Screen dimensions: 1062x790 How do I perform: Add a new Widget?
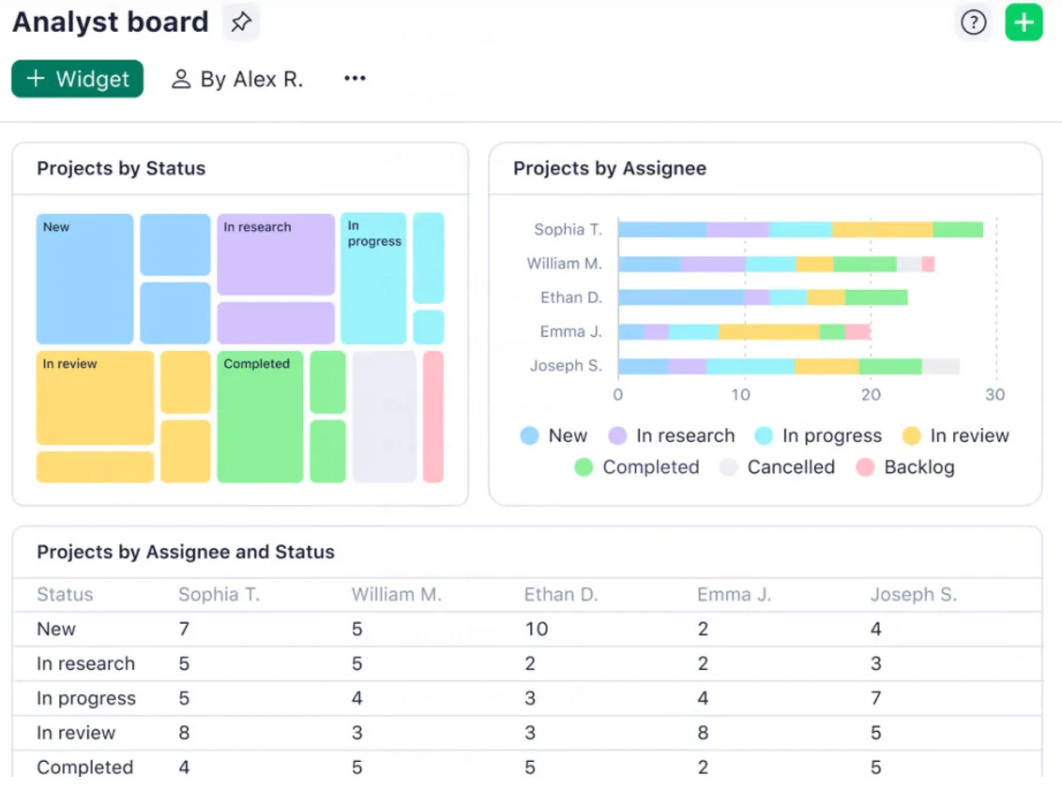point(77,79)
